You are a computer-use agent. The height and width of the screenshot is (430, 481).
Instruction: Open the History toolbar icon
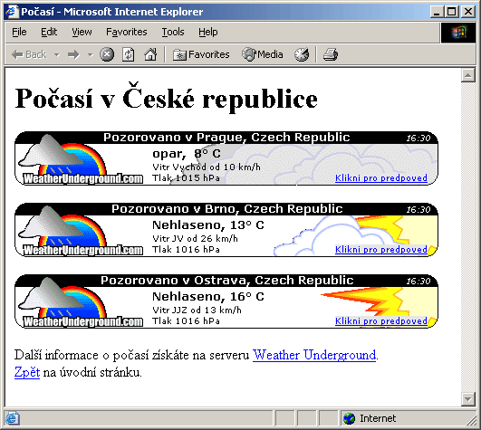[302, 54]
